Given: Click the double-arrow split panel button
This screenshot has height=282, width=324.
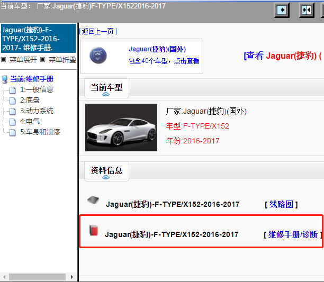Looking at the screenshot, I should click(307, 10).
